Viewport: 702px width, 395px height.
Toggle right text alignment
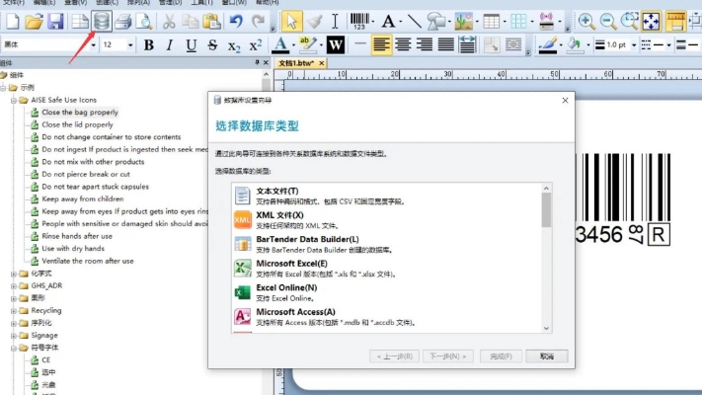(424, 44)
